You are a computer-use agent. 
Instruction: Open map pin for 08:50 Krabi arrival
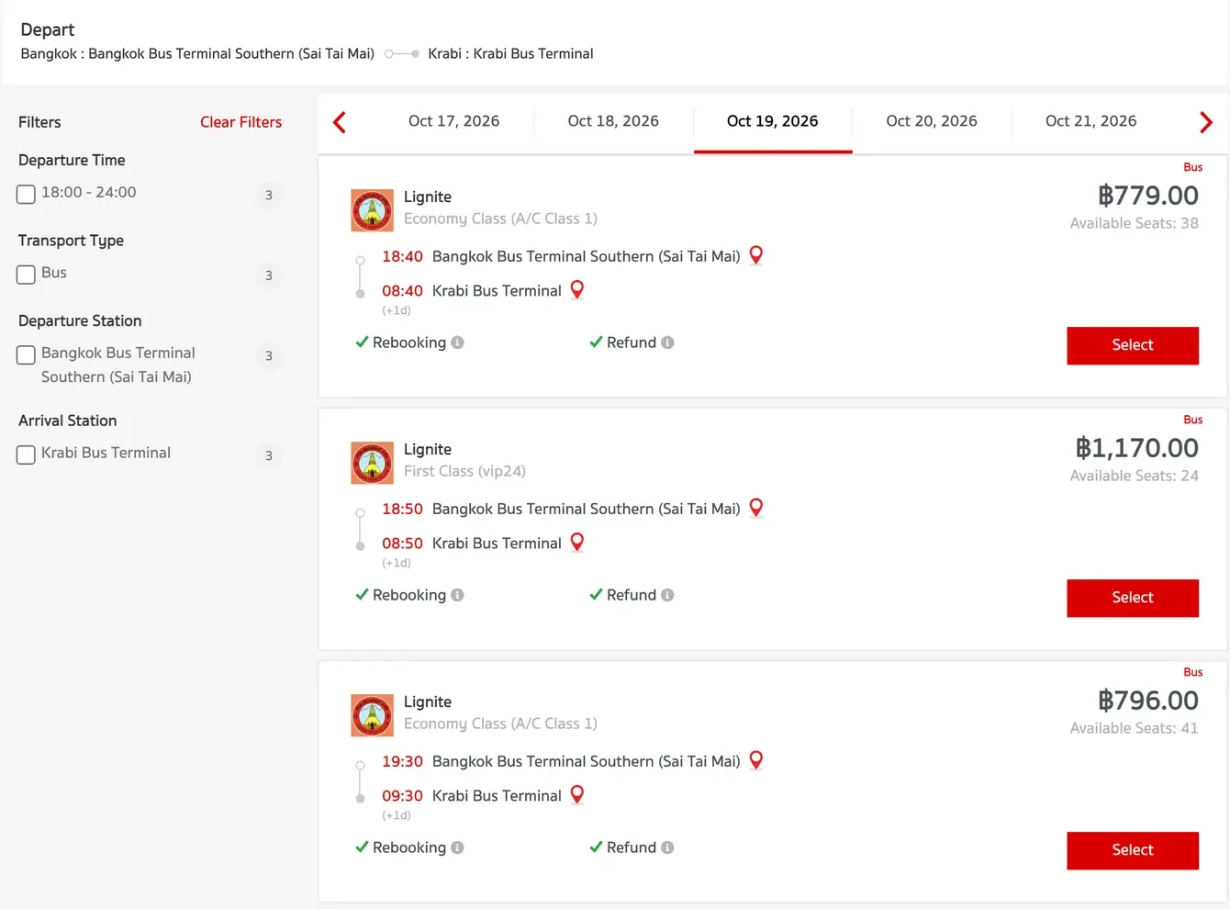tap(577, 543)
